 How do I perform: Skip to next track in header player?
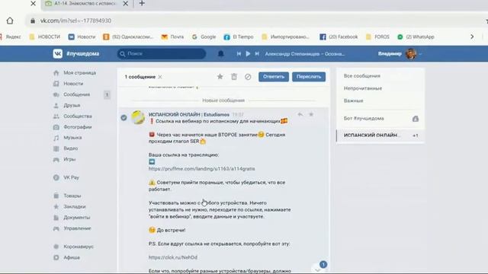coord(257,54)
